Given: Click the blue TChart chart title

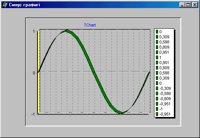Looking at the screenshot, I should point(90,25).
